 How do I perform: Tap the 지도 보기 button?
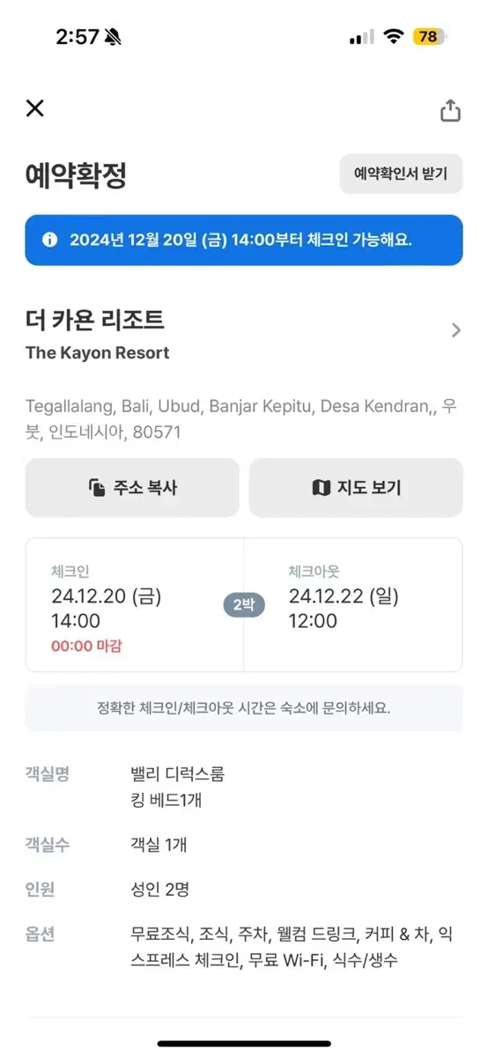point(356,487)
